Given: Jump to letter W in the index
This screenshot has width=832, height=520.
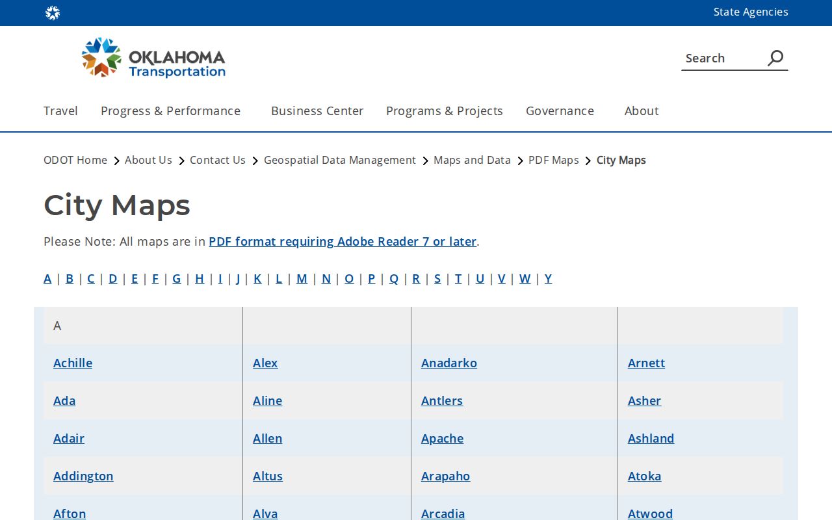Looking at the screenshot, I should coord(525,278).
